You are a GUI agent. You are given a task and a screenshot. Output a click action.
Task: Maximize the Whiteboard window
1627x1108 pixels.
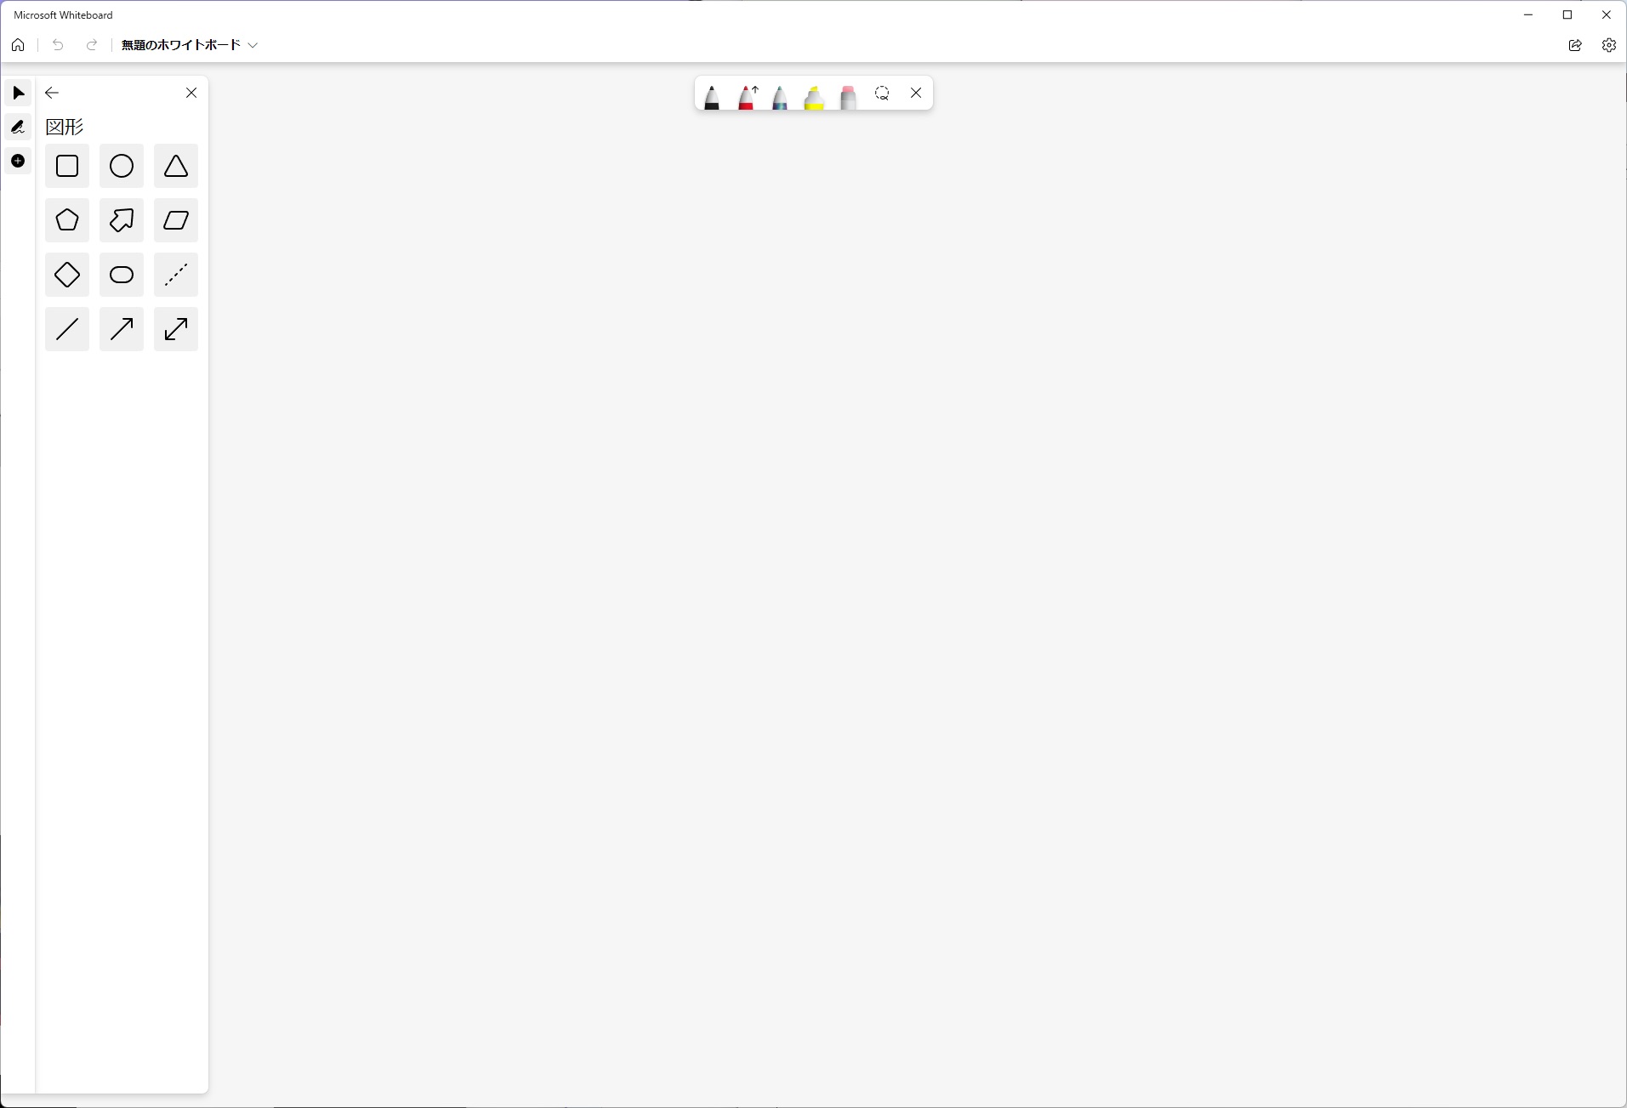(1567, 14)
